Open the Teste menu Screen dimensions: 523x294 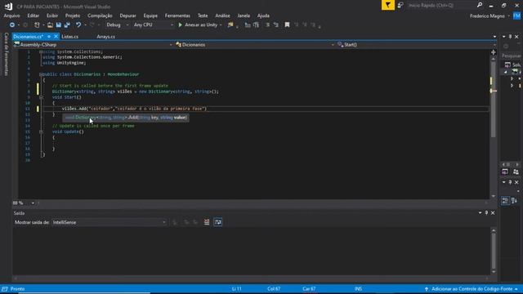tap(203, 16)
